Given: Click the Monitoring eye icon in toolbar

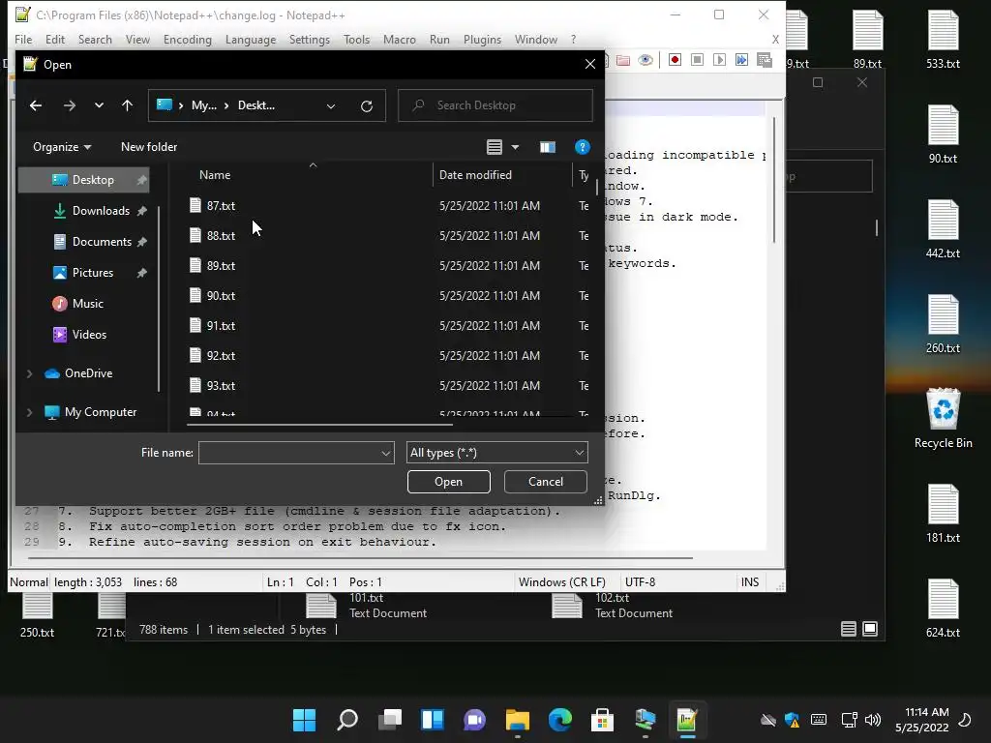Looking at the screenshot, I should [x=646, y=60].
